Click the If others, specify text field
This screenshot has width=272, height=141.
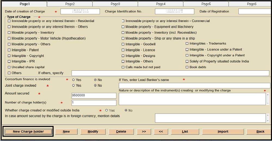[x=170, y=73]
